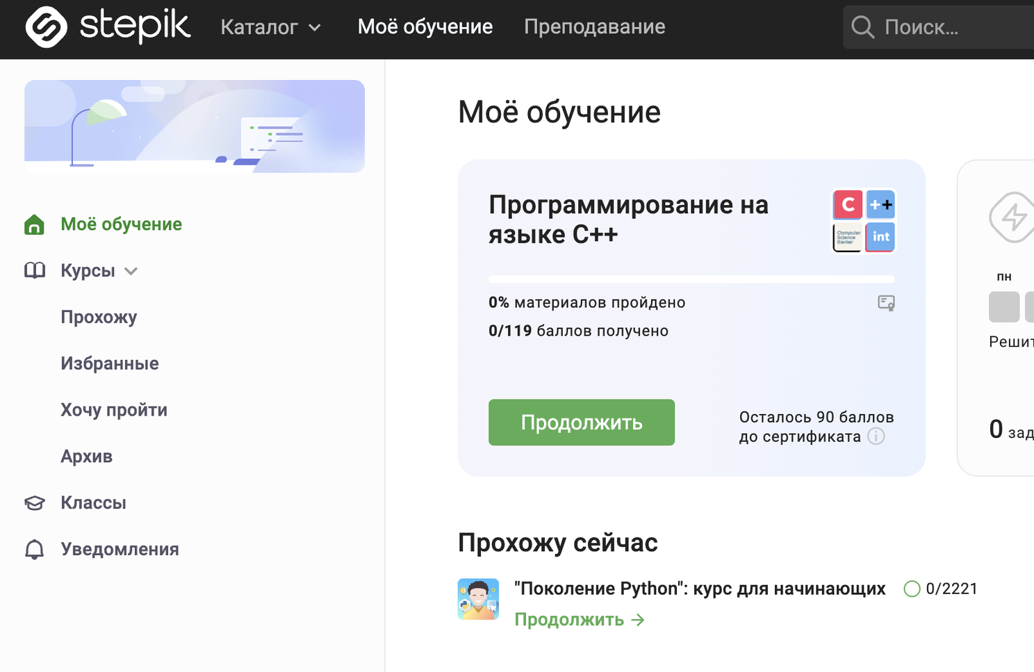Open Классы in the sidebar
This screenshot has height=672, width=1034.
[93, 502]
